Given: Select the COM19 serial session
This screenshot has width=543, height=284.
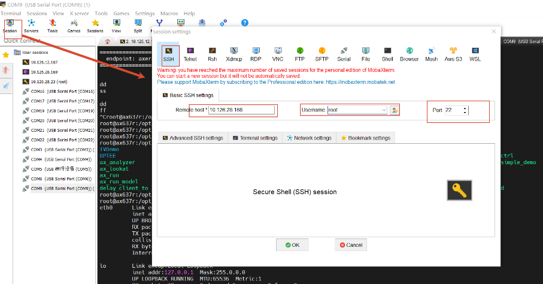Looking at the screenshot, I should click(59, 111).
